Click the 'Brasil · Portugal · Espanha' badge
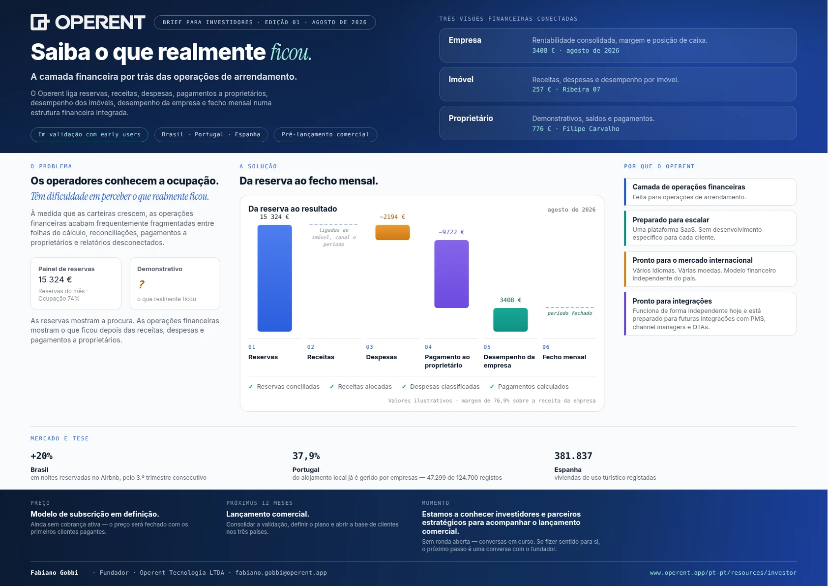Image resolution: width=828 pixels, height=586 pixels. pos(211,135)
